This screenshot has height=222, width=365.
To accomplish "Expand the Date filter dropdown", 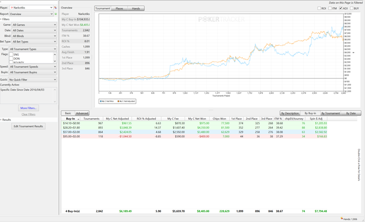I will click(34, 30).
